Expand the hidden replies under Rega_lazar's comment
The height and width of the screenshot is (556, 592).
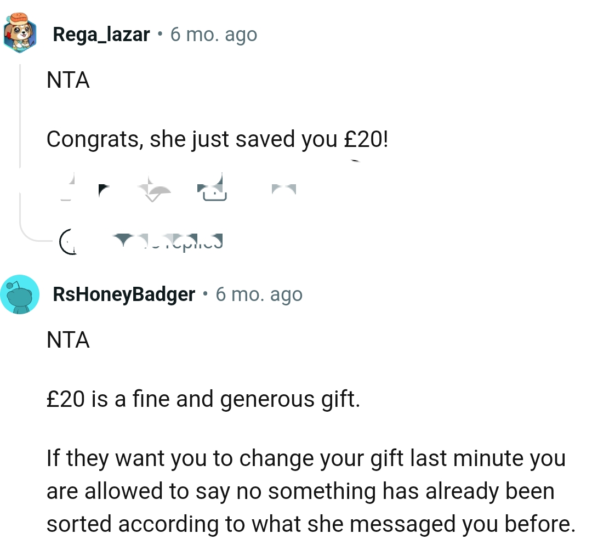point(170,239)
